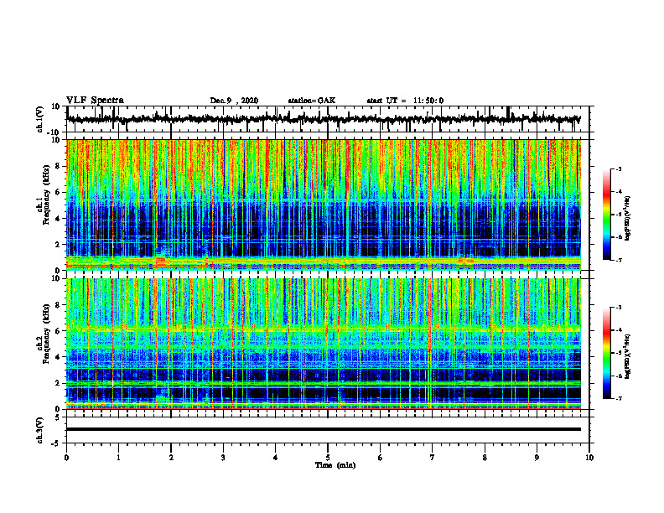The image size is (664, 513).
Task: Click the flat ch.3 voltage trace line
Action: point(324,429)
